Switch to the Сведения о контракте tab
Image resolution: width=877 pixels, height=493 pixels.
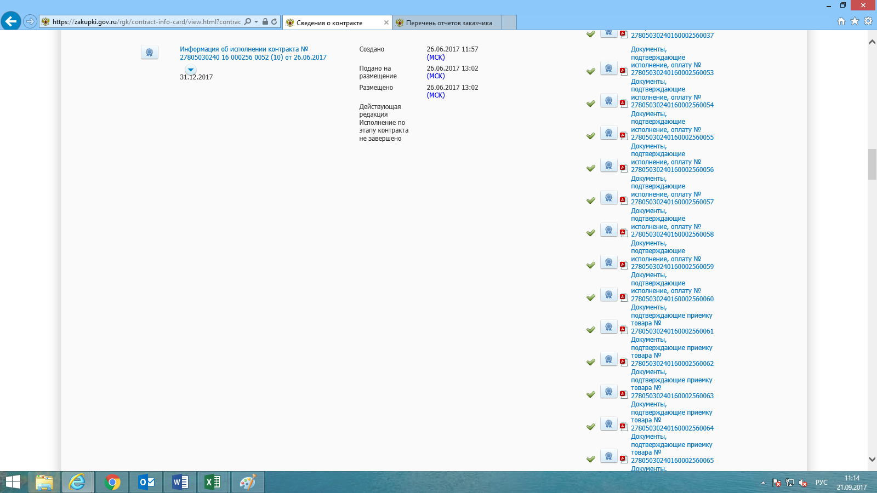point(337,22)
